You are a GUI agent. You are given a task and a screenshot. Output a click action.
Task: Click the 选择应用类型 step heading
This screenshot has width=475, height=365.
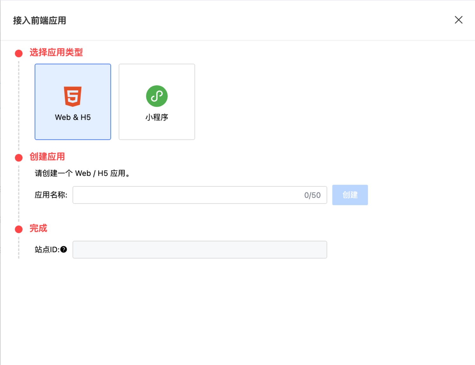click(x=56, y=52)
